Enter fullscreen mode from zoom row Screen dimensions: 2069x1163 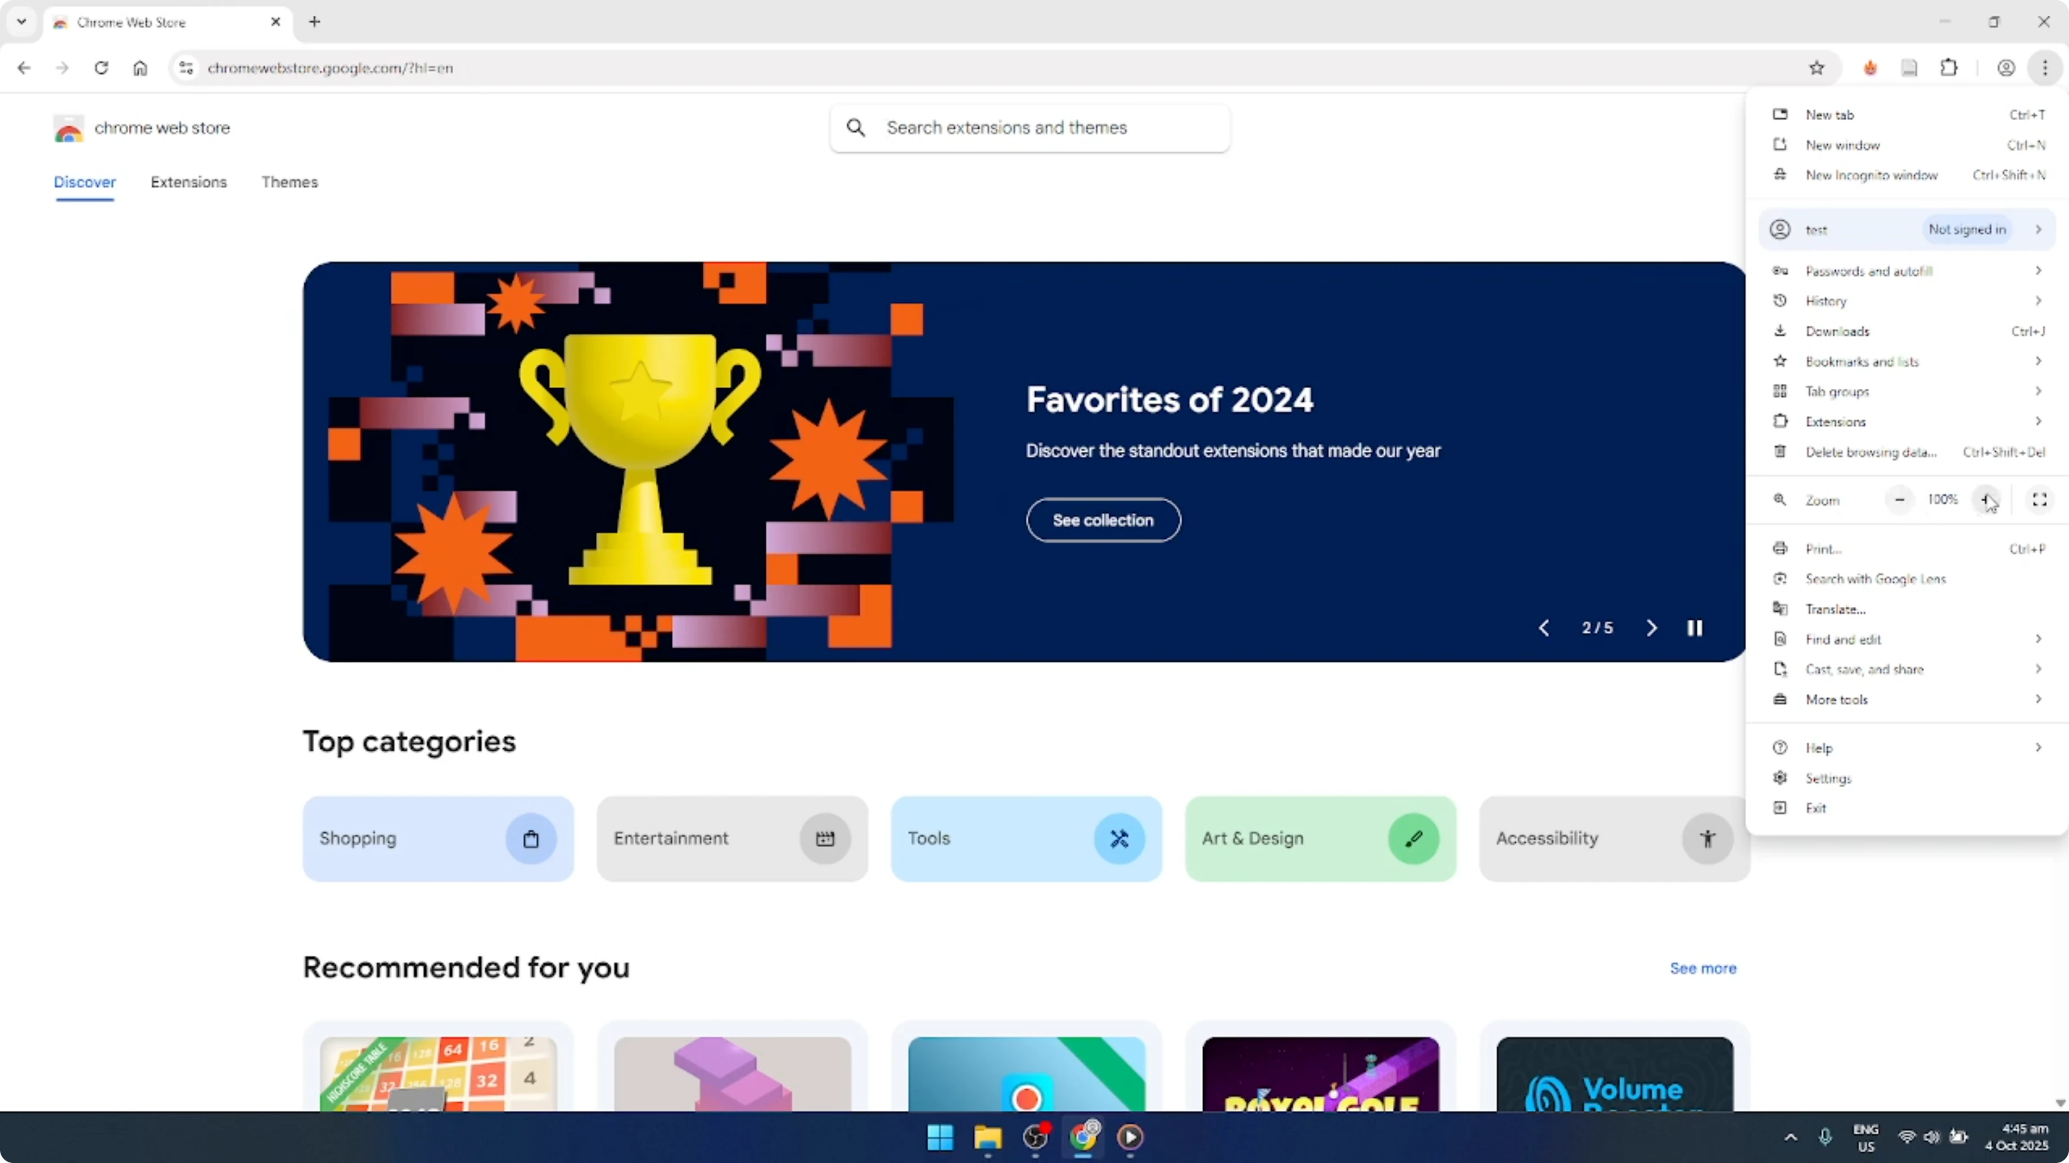[x=2039, y=500]
